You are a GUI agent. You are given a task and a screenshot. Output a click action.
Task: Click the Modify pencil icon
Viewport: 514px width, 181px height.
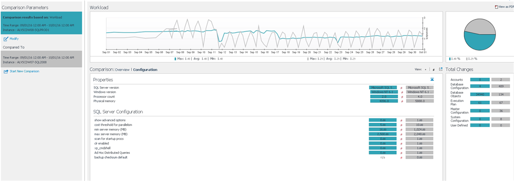6,39
